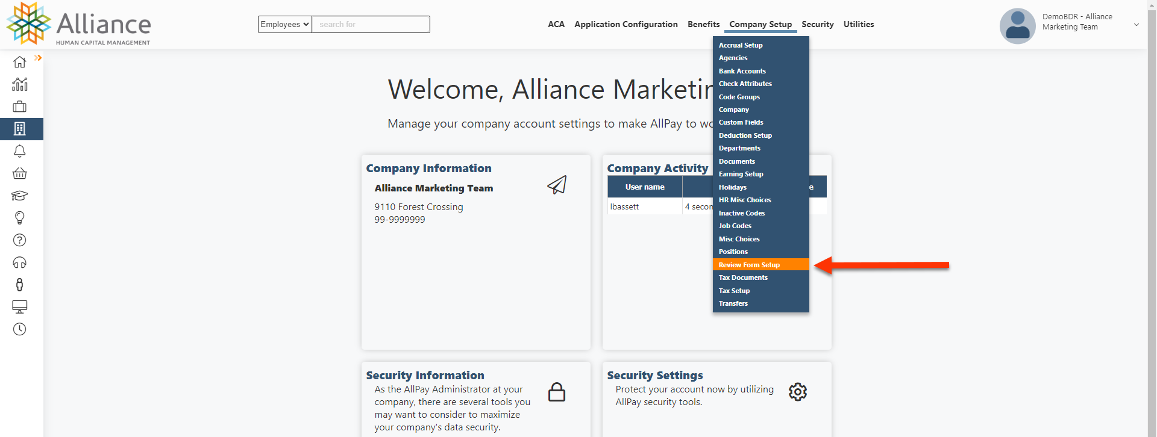Click the 99-9999999 tax ID text
This screenshot has height=437, width=1157.
coord(400,220)
